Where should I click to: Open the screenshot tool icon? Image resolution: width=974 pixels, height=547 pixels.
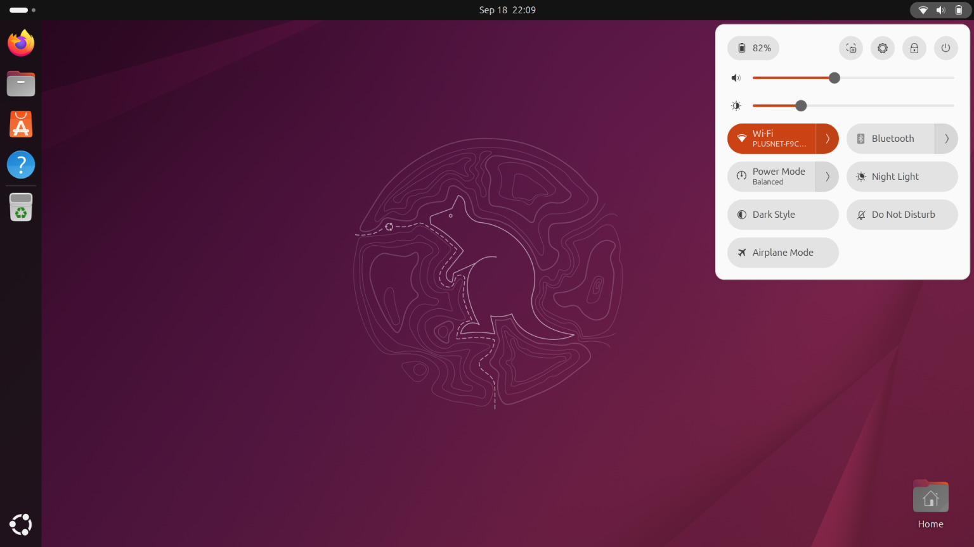pos(851,48)
